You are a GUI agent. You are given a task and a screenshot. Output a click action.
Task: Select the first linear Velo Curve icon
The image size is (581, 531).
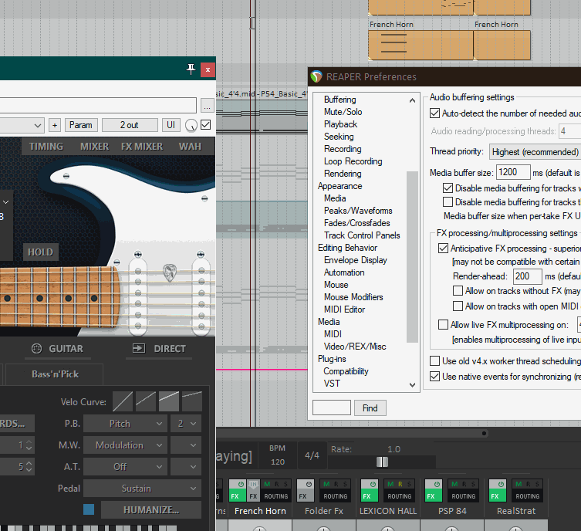[123, 401]
